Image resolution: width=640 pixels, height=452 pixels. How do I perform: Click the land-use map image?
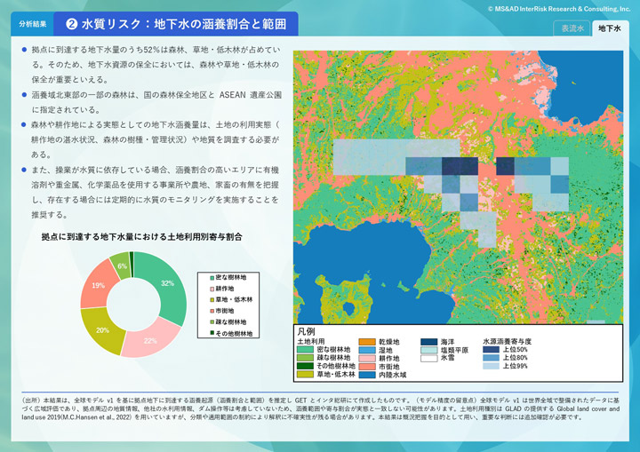[x=458, y=187]
